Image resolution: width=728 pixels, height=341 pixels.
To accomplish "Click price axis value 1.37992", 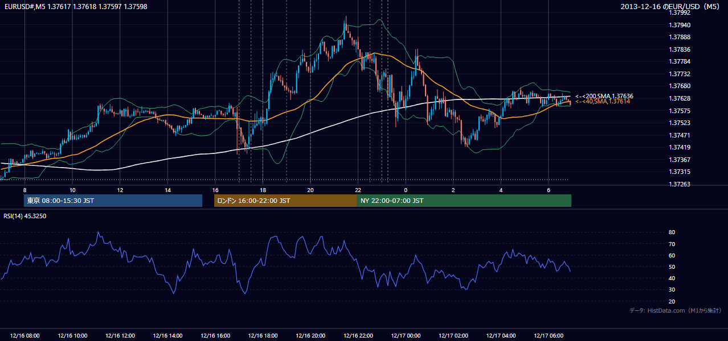I will click(680, 13).
